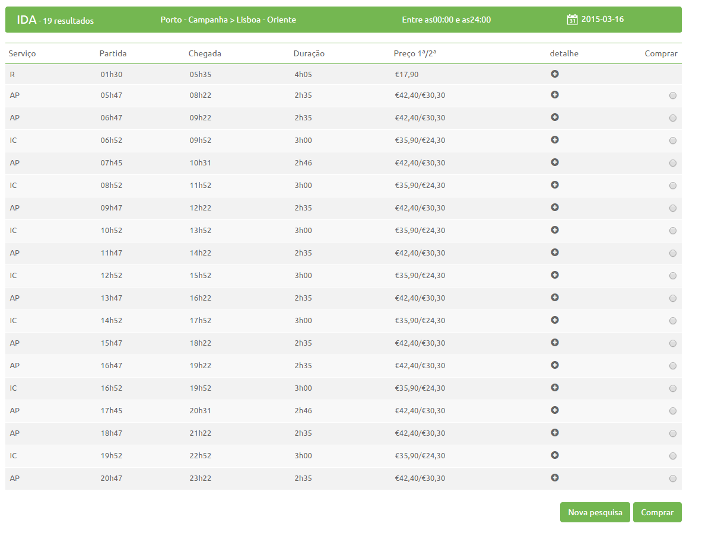Click the Duração column header
Screen dimensions: 702x533
click(x=309, y=53)
